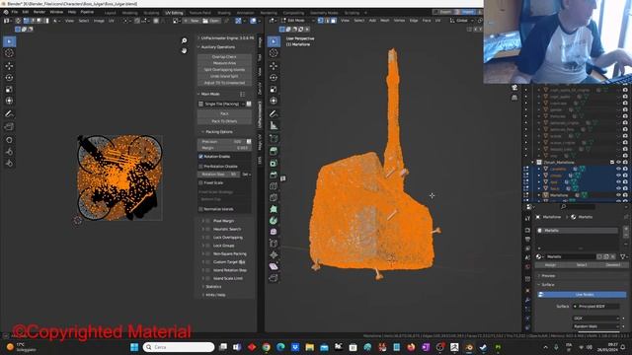The width and height of the screenshot is (632, 355).
Task: Click the Overlap Check button
Action: pyautogui.click(x=224, y=57)
